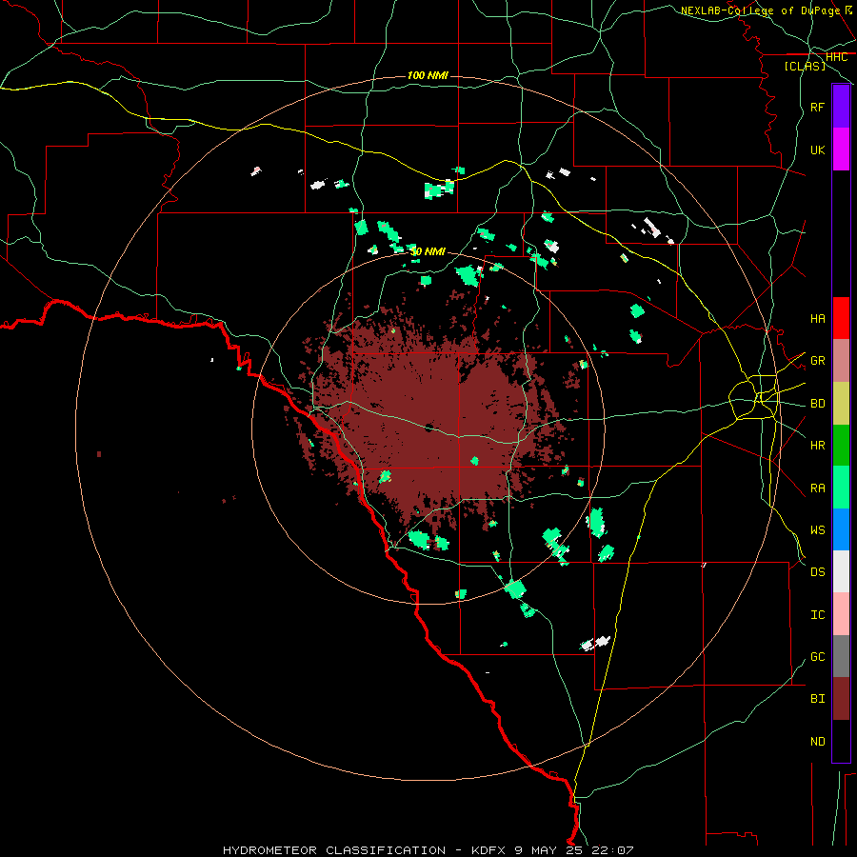Click the GR legend label
The height and width of the screenshot is (857, 857).
point(817,361)
